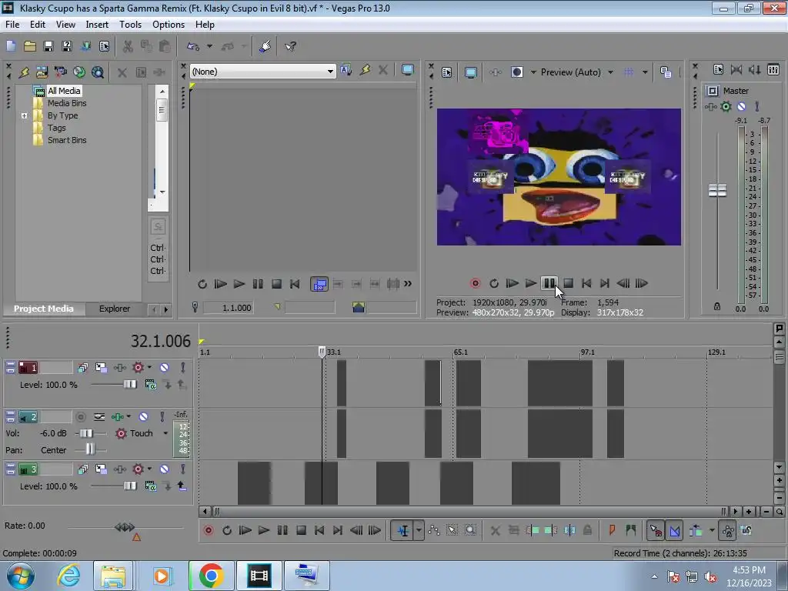
Task: Click the Insert Region icon
Action: coord(631,530)
